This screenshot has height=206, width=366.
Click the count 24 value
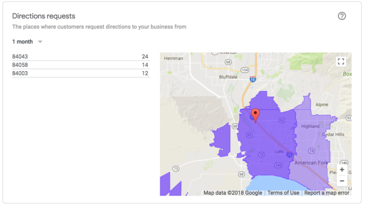(x=145, y=57)
